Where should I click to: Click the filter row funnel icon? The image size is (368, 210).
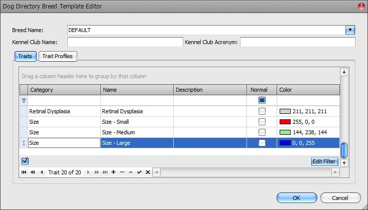pos(24,100)
